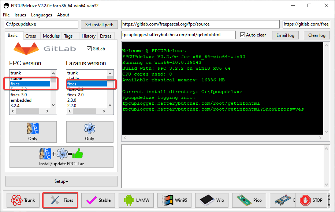This screenshot has width=335, height=212.
Task: Switch to the Cross tab
Action: click(x=31, y=36)
